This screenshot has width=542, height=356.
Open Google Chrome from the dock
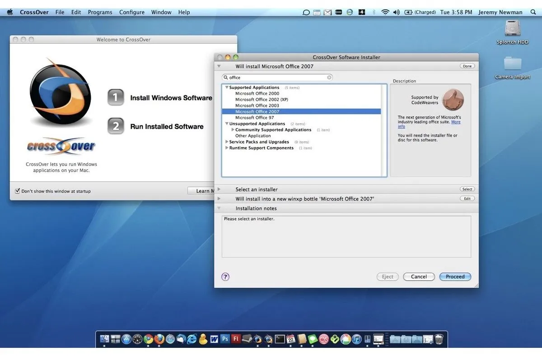point(149,339)
